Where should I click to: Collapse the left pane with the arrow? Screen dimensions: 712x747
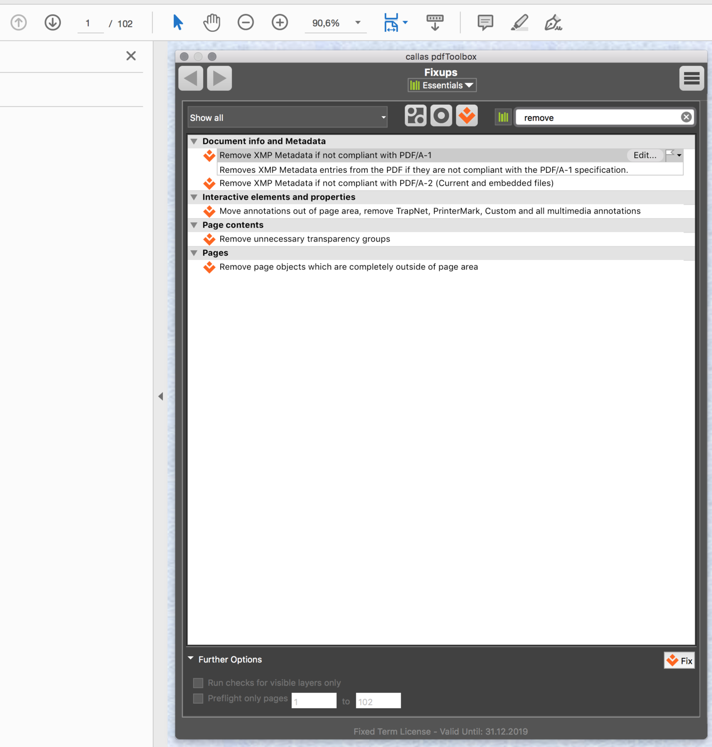pyautogui.click(x=160, y=396)
